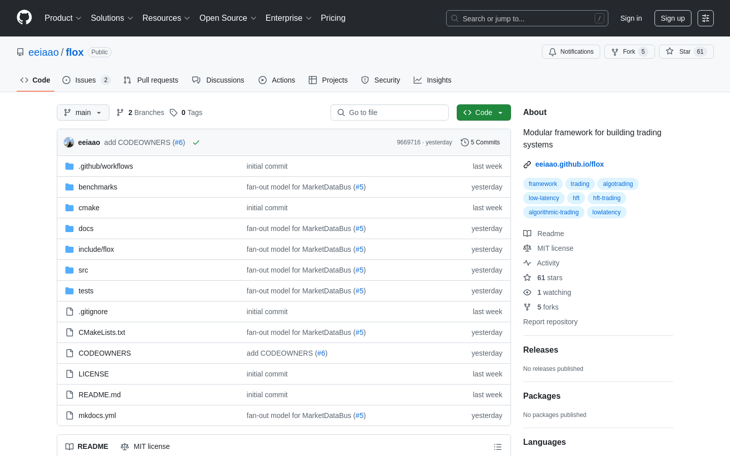730x456 pixels.
Task: Star the flox repository
Action: (686, 52)
